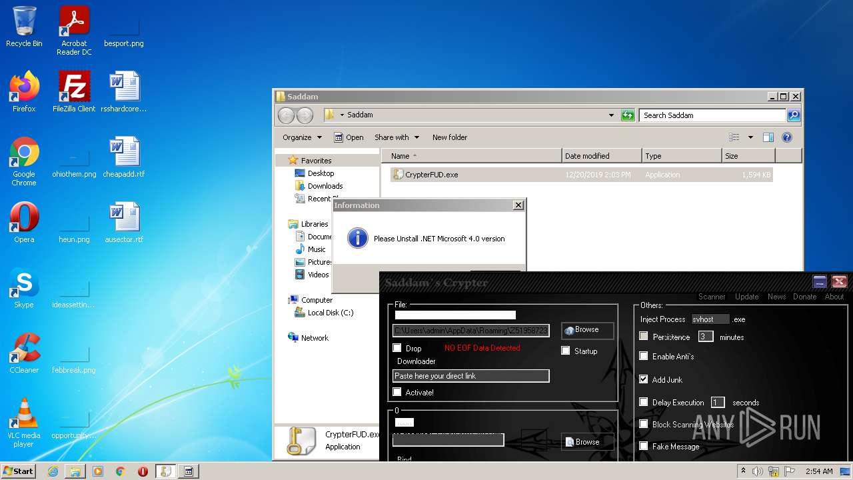Screen dimensions: 853x480
Task: Launch VLC media player from the desktop
Action: click(x=24, y=423)
